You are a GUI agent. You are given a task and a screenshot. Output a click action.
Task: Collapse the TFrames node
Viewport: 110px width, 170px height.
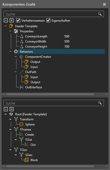point(10,129)
